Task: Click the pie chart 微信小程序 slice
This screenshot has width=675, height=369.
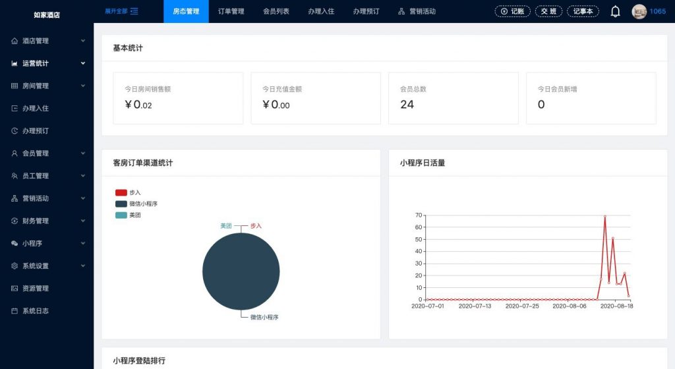Action: tap(241, 271)
